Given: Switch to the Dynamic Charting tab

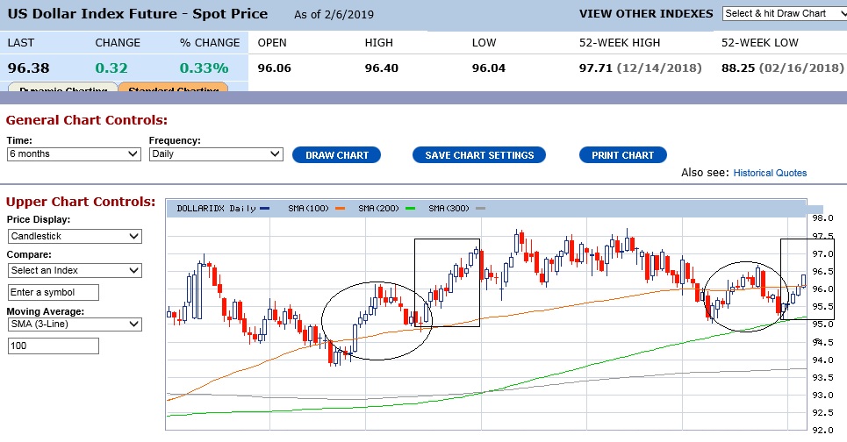Looking at the screenshot, I should pyautogui.click(x=62, y=89).
